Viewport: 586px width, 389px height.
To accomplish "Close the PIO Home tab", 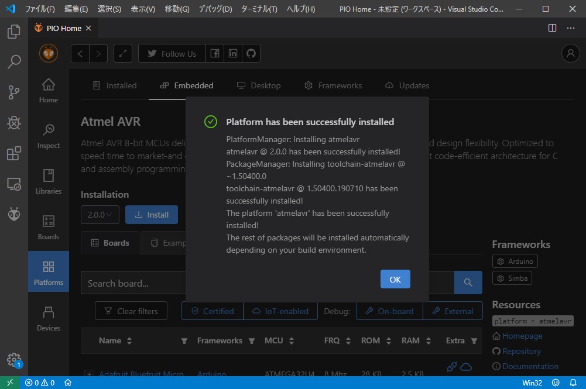I will [x=88, y=29].
